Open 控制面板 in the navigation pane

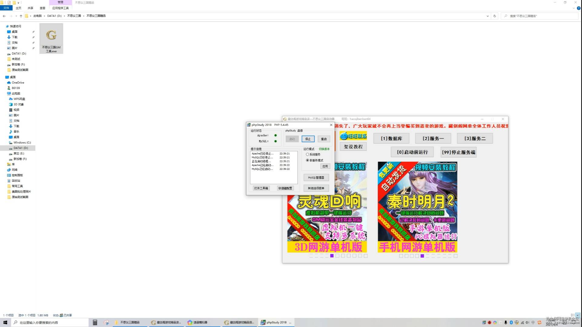pos(17,175)
